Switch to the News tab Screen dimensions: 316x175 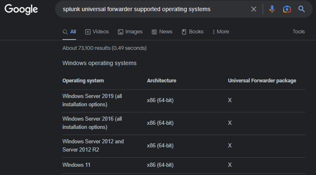pos(162,32)
